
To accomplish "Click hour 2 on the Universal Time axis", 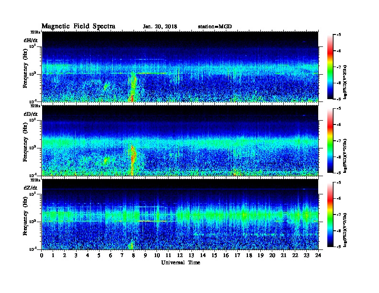I will pyautogui.click(x=65, y=256).
